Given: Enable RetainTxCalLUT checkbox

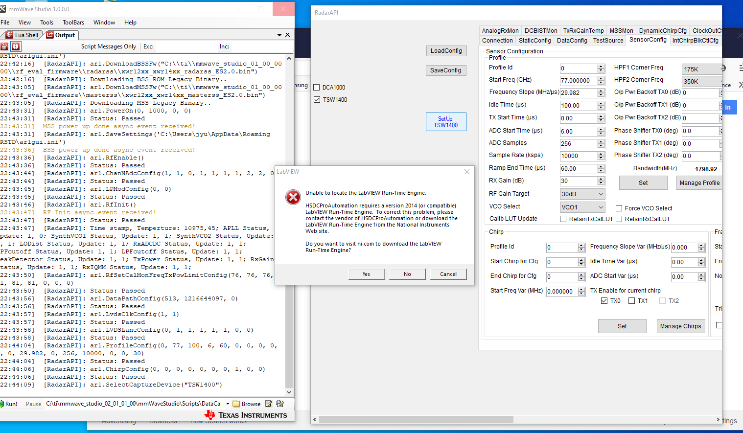Looking at the screenshot, I should 563,219.
